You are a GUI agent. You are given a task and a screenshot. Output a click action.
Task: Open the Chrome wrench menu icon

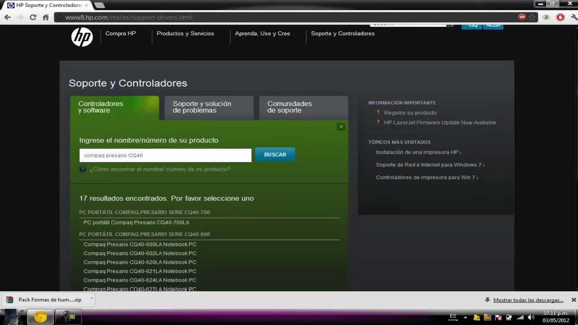coord(573,17)
